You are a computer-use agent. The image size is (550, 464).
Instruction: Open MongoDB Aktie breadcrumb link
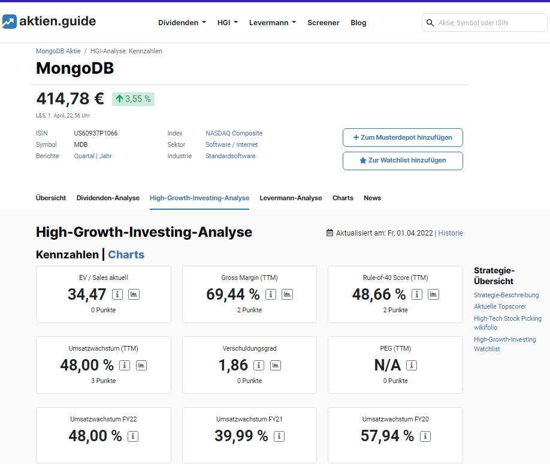58,51
